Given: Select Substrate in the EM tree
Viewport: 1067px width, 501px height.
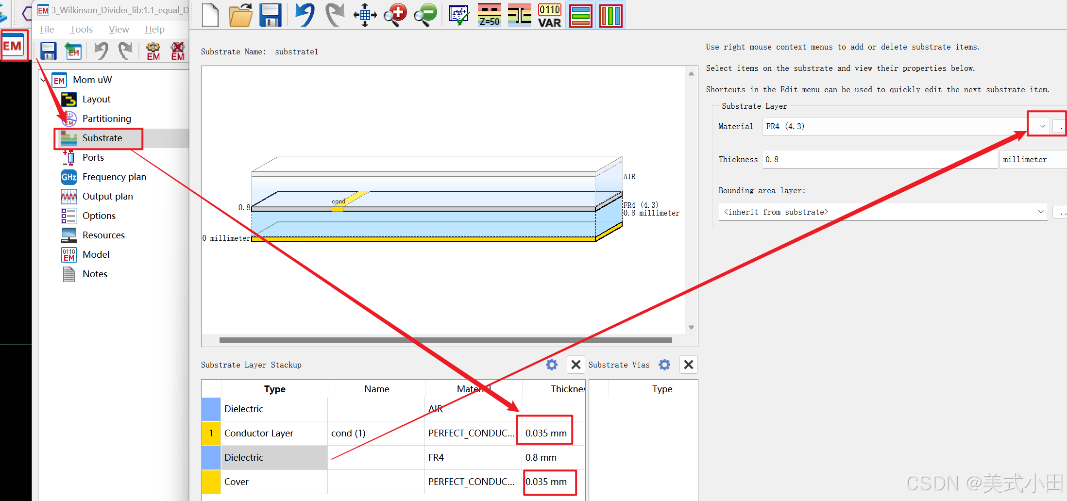Looking at the screenshot, I should [102, 138].
